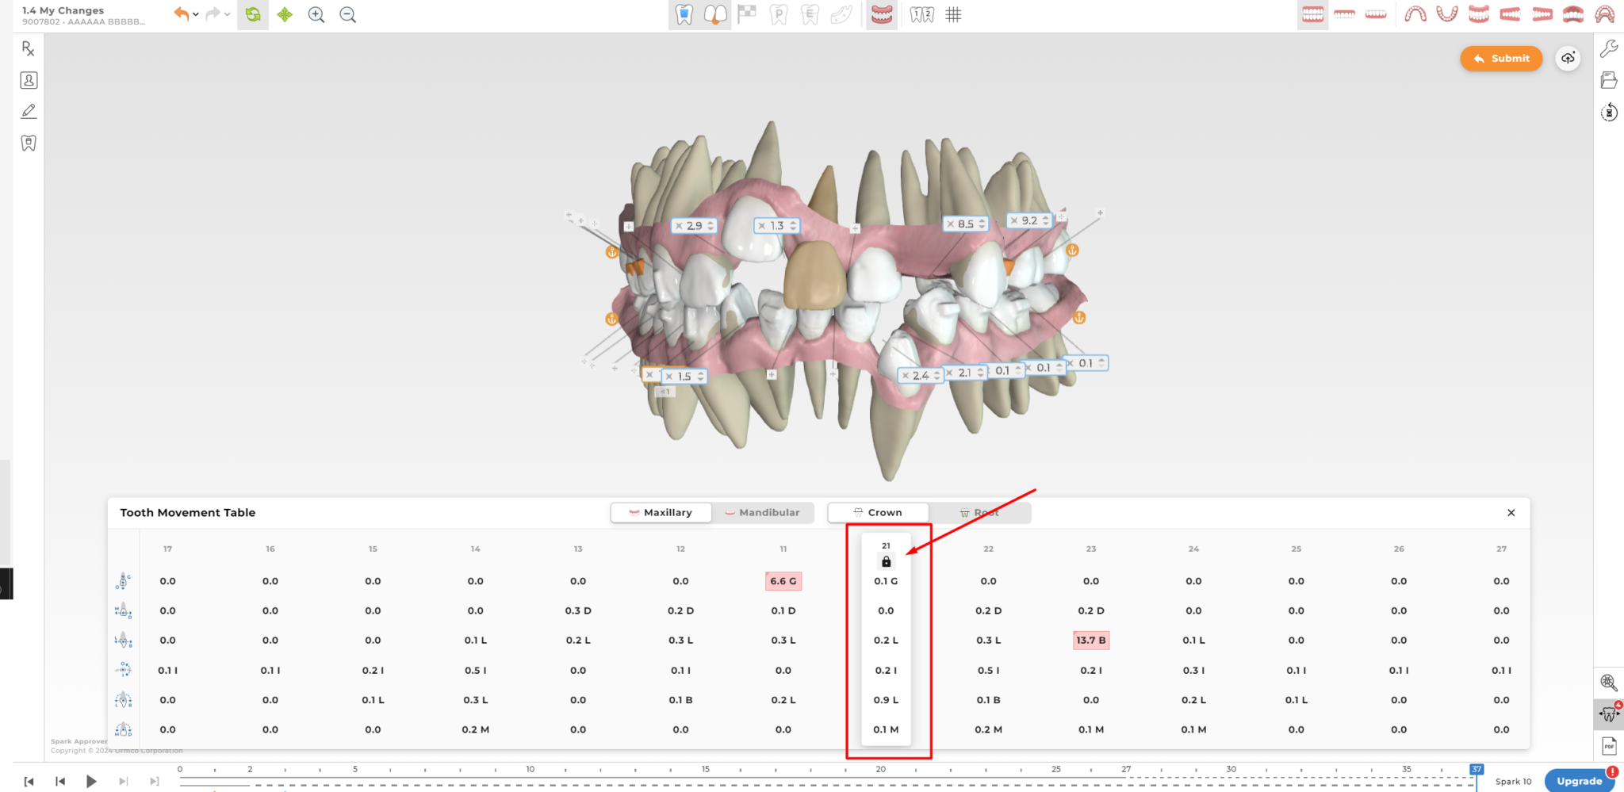Click the orange Submit button
This screenshot has width=1624, height=792.
point(1501,59)
